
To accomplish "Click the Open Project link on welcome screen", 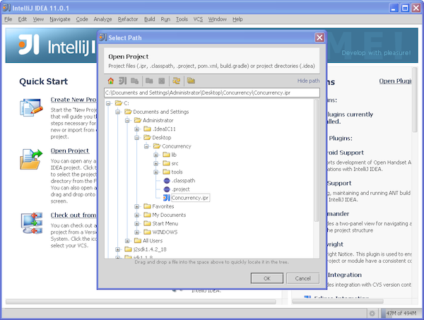I will [x=70, y=150].
